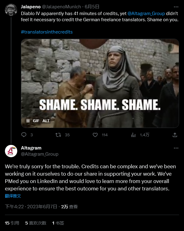Click the retweet icon showing 35

[x=58, y=135]
